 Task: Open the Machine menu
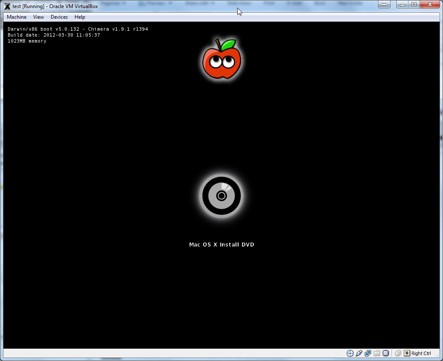(17, 17)
